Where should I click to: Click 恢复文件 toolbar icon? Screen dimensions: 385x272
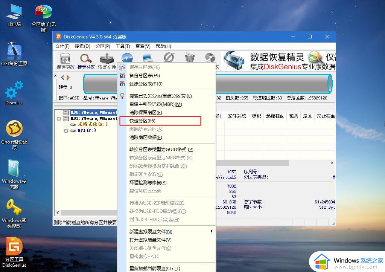[x=107, y=61]
